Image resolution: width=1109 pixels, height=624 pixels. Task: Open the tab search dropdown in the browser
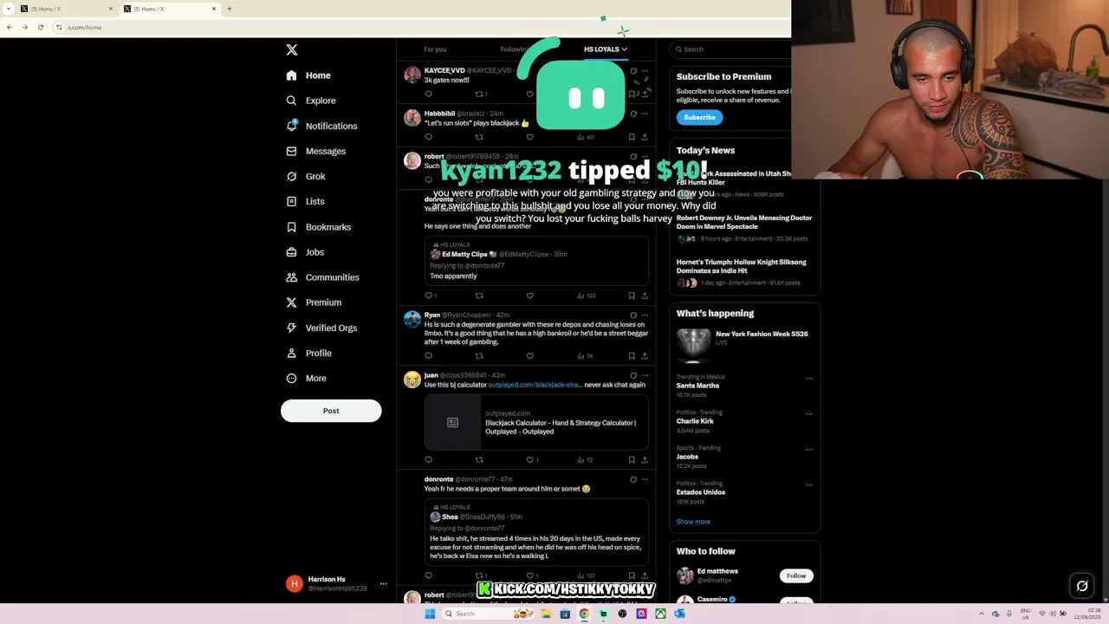[9, 9]
